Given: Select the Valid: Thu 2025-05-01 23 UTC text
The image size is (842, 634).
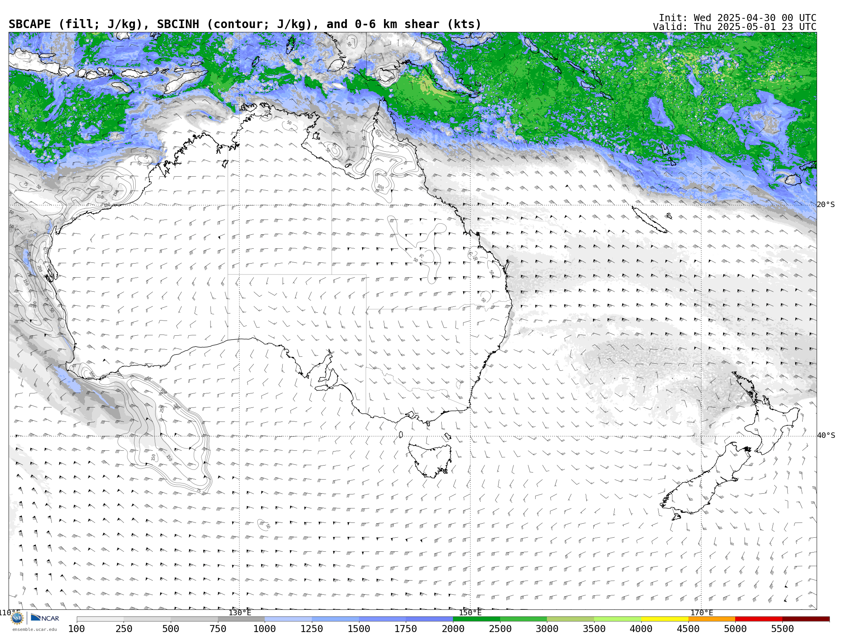Looking at the screenshot, I should tap(735, 27).
